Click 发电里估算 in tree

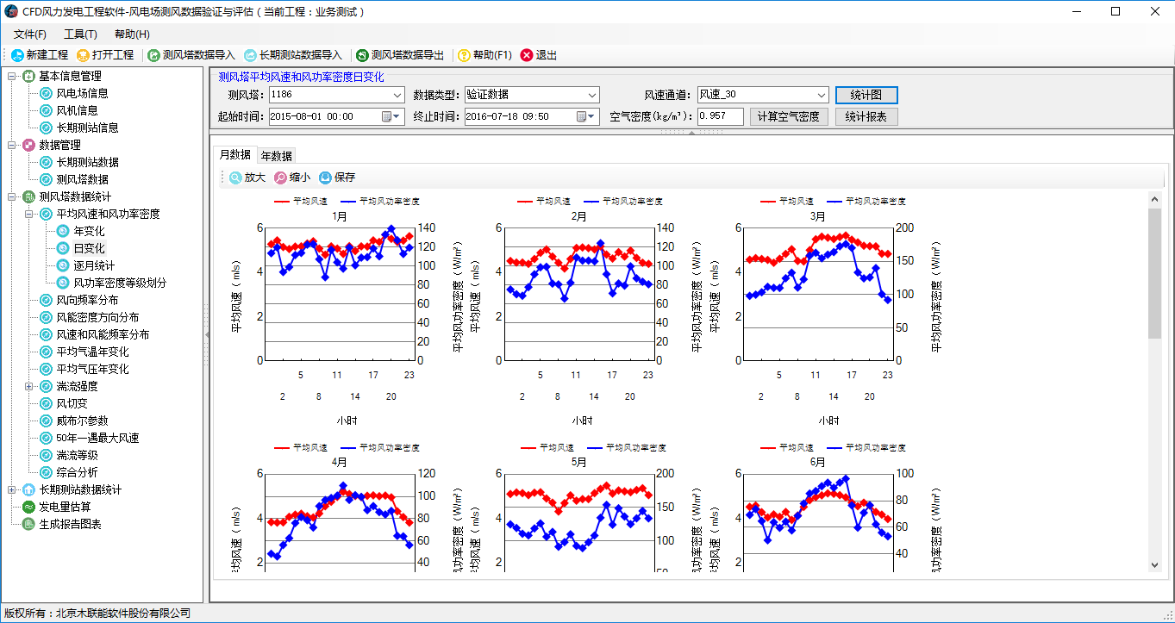[x=65, y=507]
